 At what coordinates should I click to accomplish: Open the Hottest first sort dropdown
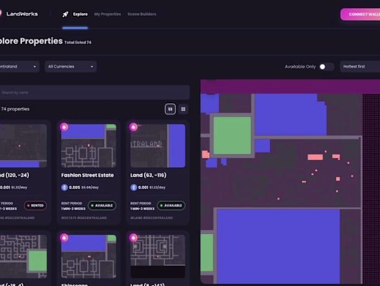[x=360, y=66]
